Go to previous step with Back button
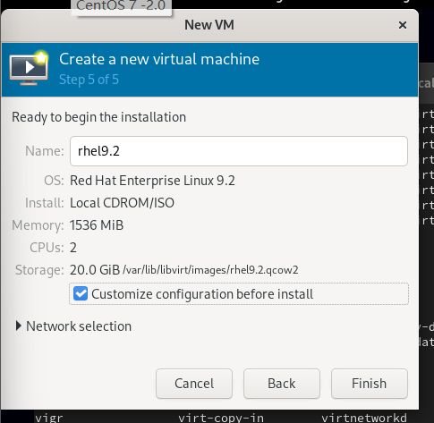434x423 pixels. 282,384
